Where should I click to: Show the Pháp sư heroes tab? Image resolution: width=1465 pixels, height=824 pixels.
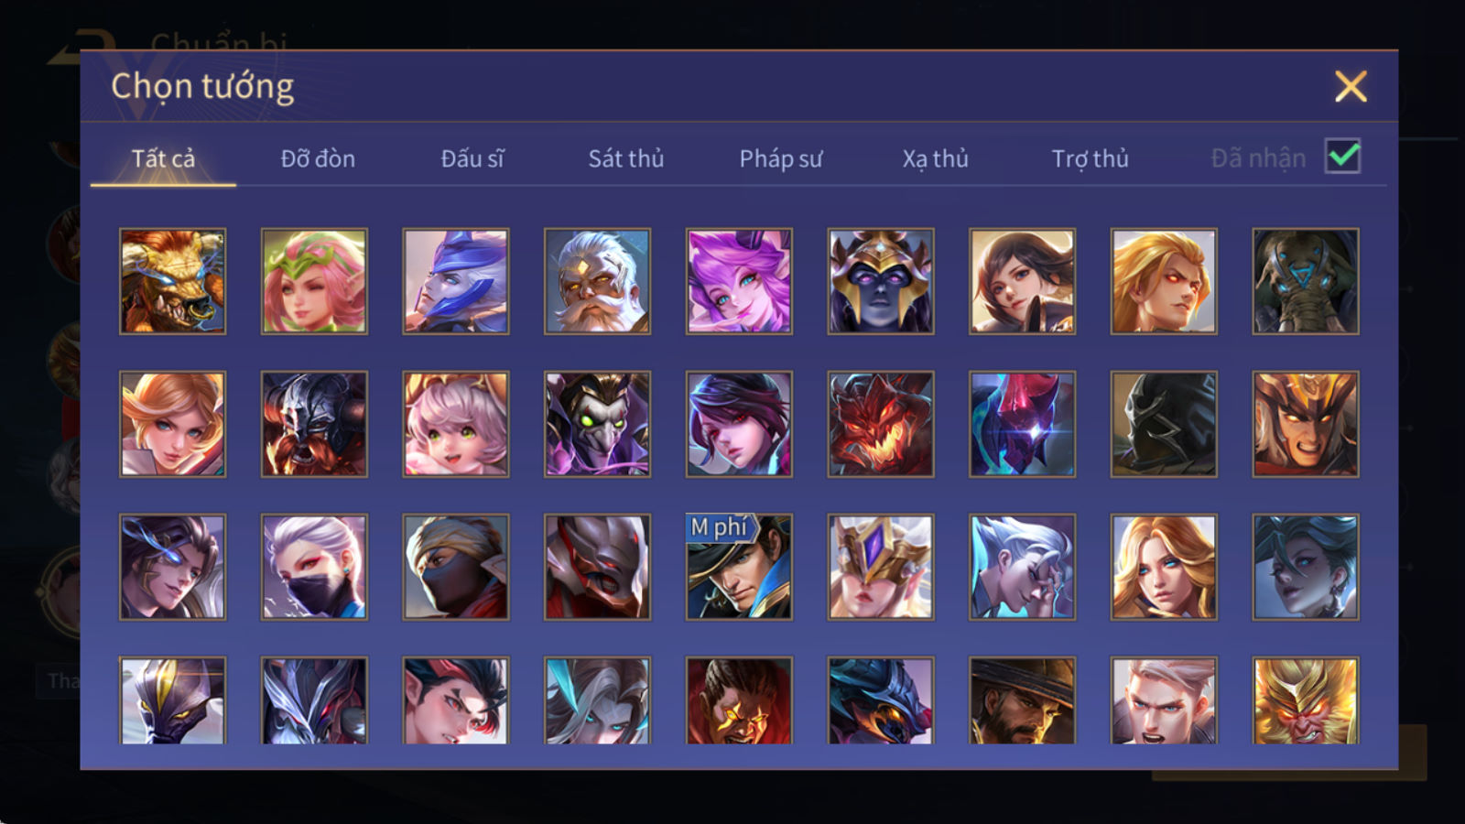[780, 158]
